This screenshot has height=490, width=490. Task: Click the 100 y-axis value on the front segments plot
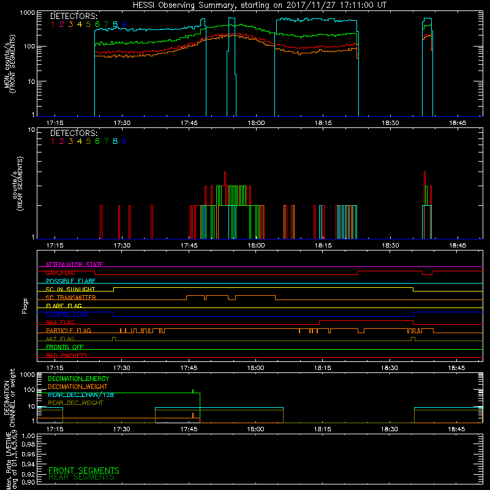click(29, 47)
